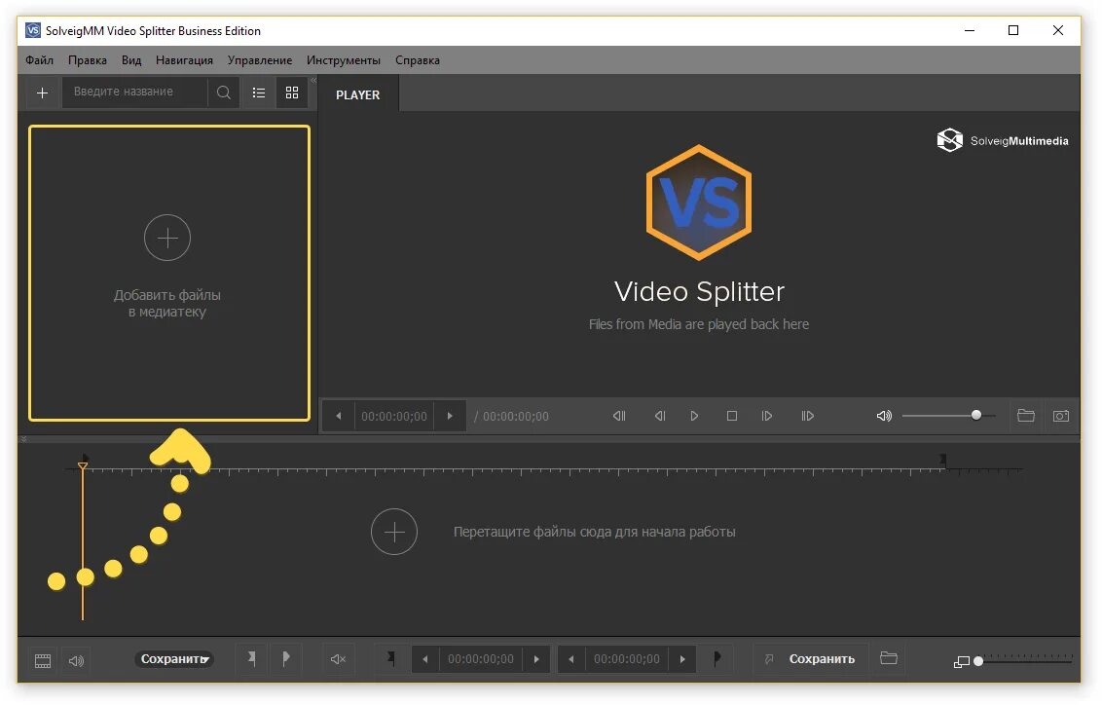
Task: Open the Навигация menu
Action: [184, 60]
